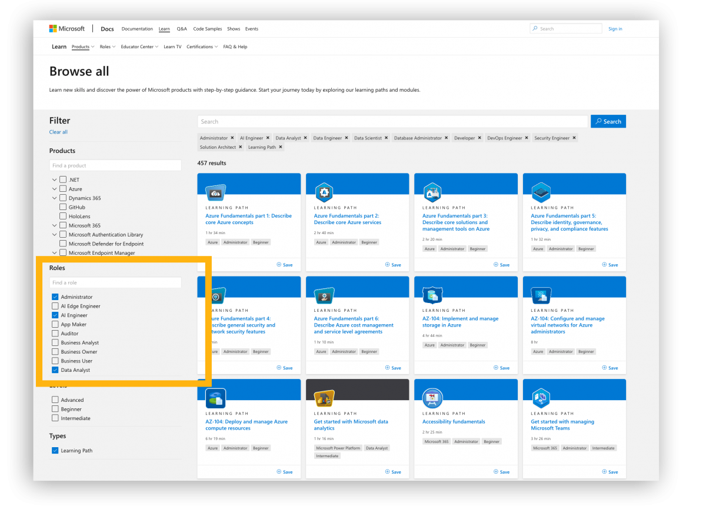This screenshot has height=516, width=706.
Task: Toggle the Business Owner role checkbox
Action: 55,352
